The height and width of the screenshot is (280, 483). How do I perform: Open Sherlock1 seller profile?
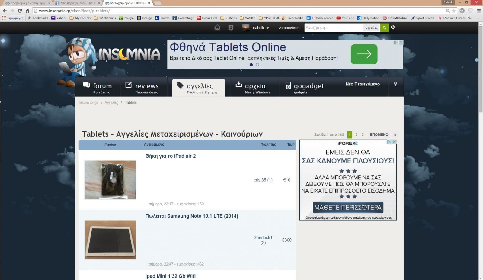(263, 240)
